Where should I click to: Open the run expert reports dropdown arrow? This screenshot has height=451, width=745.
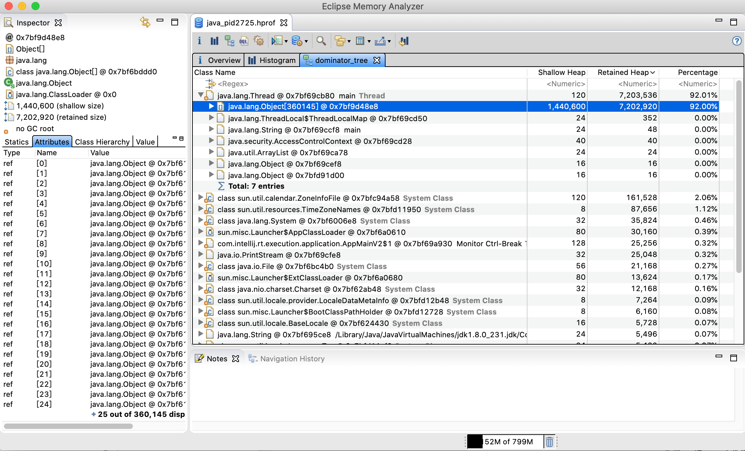tap(286, 41)
